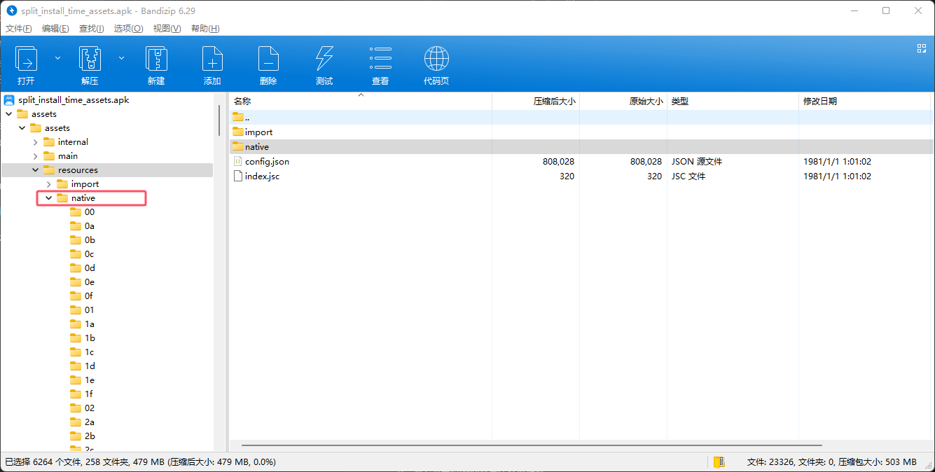The height and width of the screenshot is (472, 935).
Task: Collapse the top-level assets tree node
Action: point(8,114)
